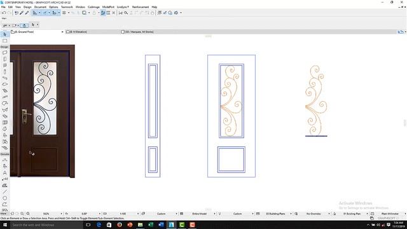Open the Options menu

pyautogui.click(x=53, y=7)
